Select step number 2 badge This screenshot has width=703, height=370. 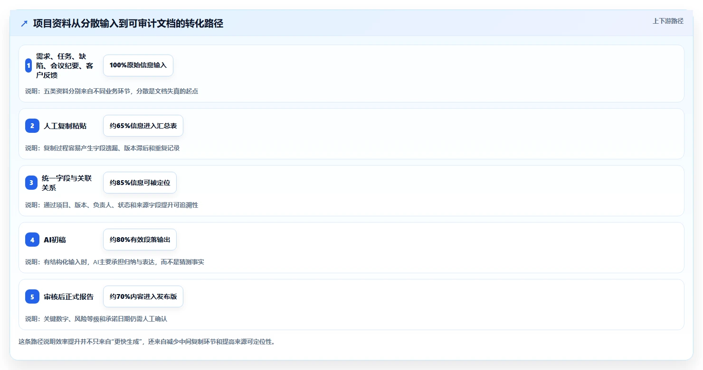coord(32,126)
